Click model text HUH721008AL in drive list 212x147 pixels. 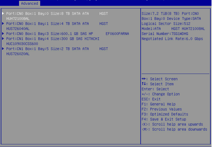point(18,19)
